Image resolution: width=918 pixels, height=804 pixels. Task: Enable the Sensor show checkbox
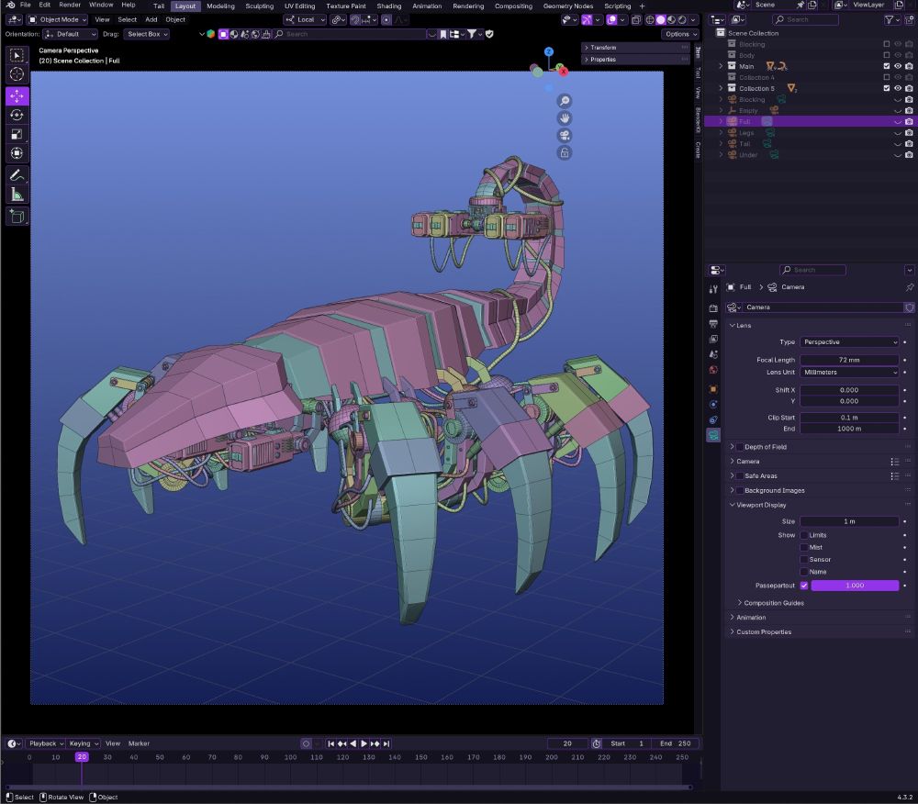(804, 559)
